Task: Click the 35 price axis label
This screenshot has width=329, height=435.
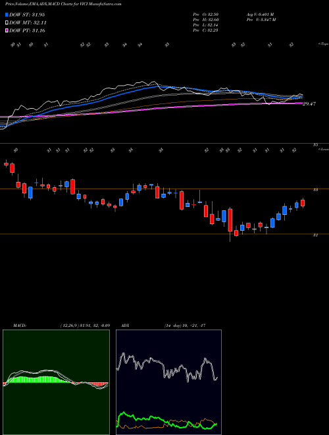Action: click(316, 144)
